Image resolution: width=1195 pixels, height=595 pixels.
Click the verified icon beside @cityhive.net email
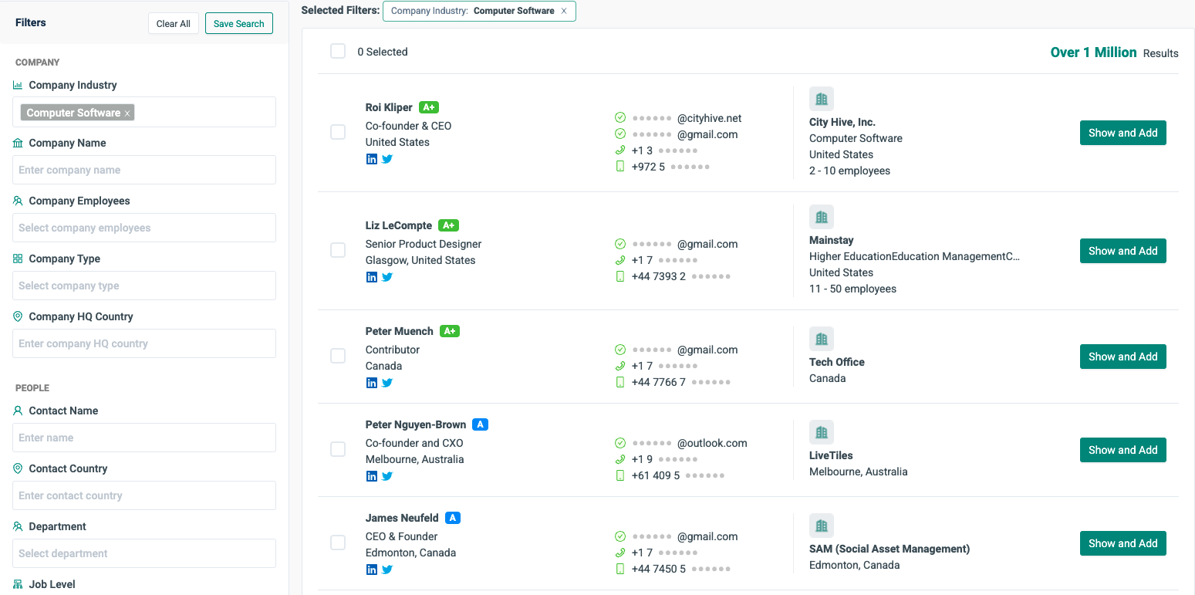tap(620, 118)
